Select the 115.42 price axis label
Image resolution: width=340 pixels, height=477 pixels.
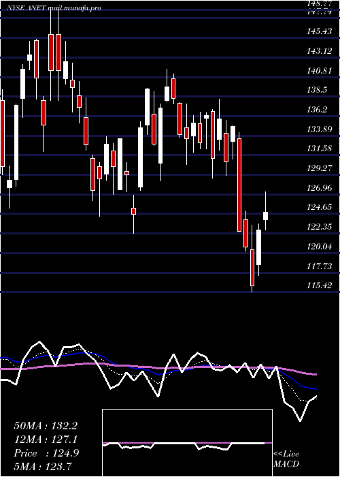pyautogui.click(x=318, y=286)
